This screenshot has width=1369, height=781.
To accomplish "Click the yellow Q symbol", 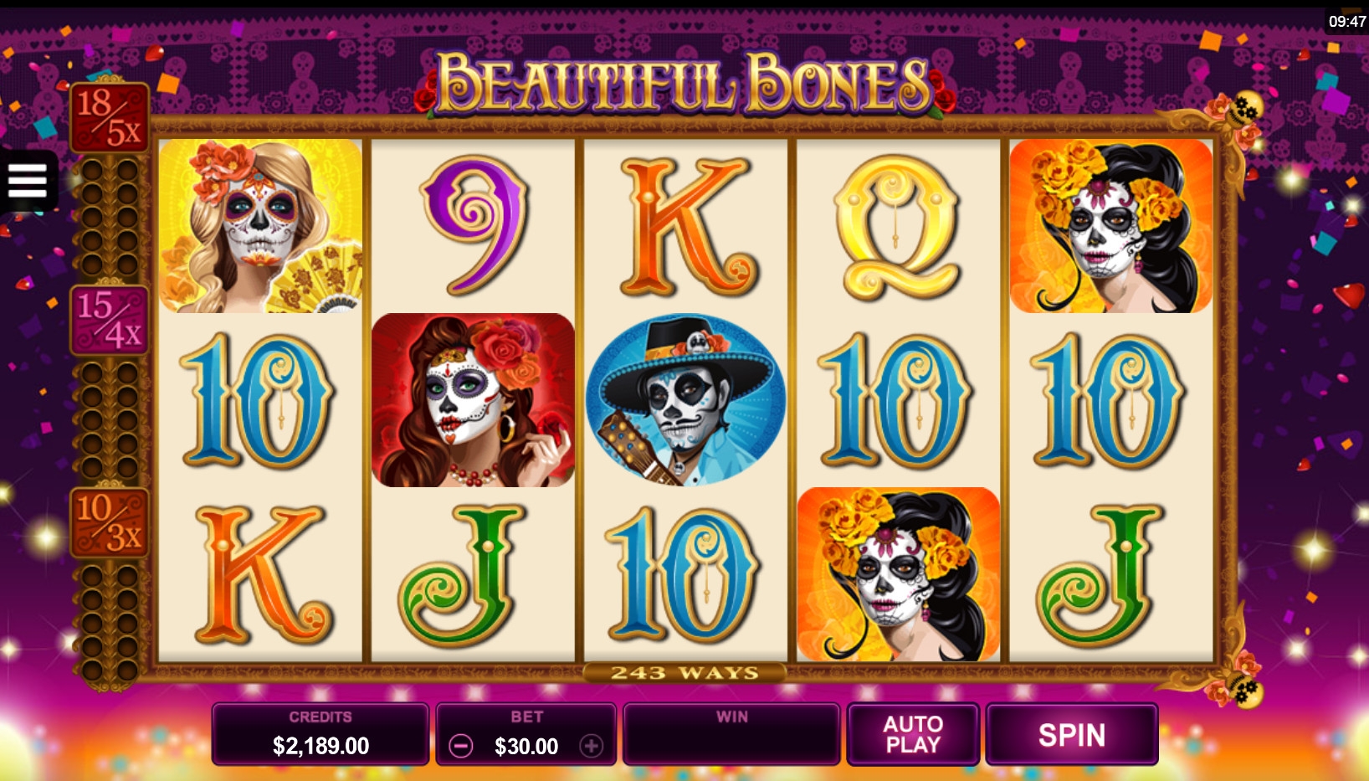I will [898, 228].
